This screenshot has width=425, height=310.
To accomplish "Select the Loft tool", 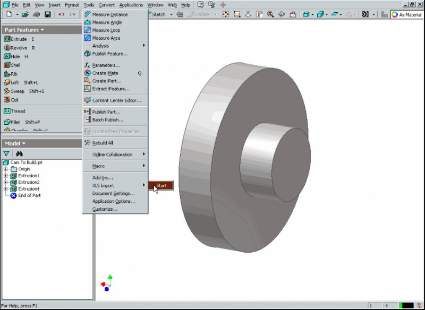I will [x=21, y=83].
